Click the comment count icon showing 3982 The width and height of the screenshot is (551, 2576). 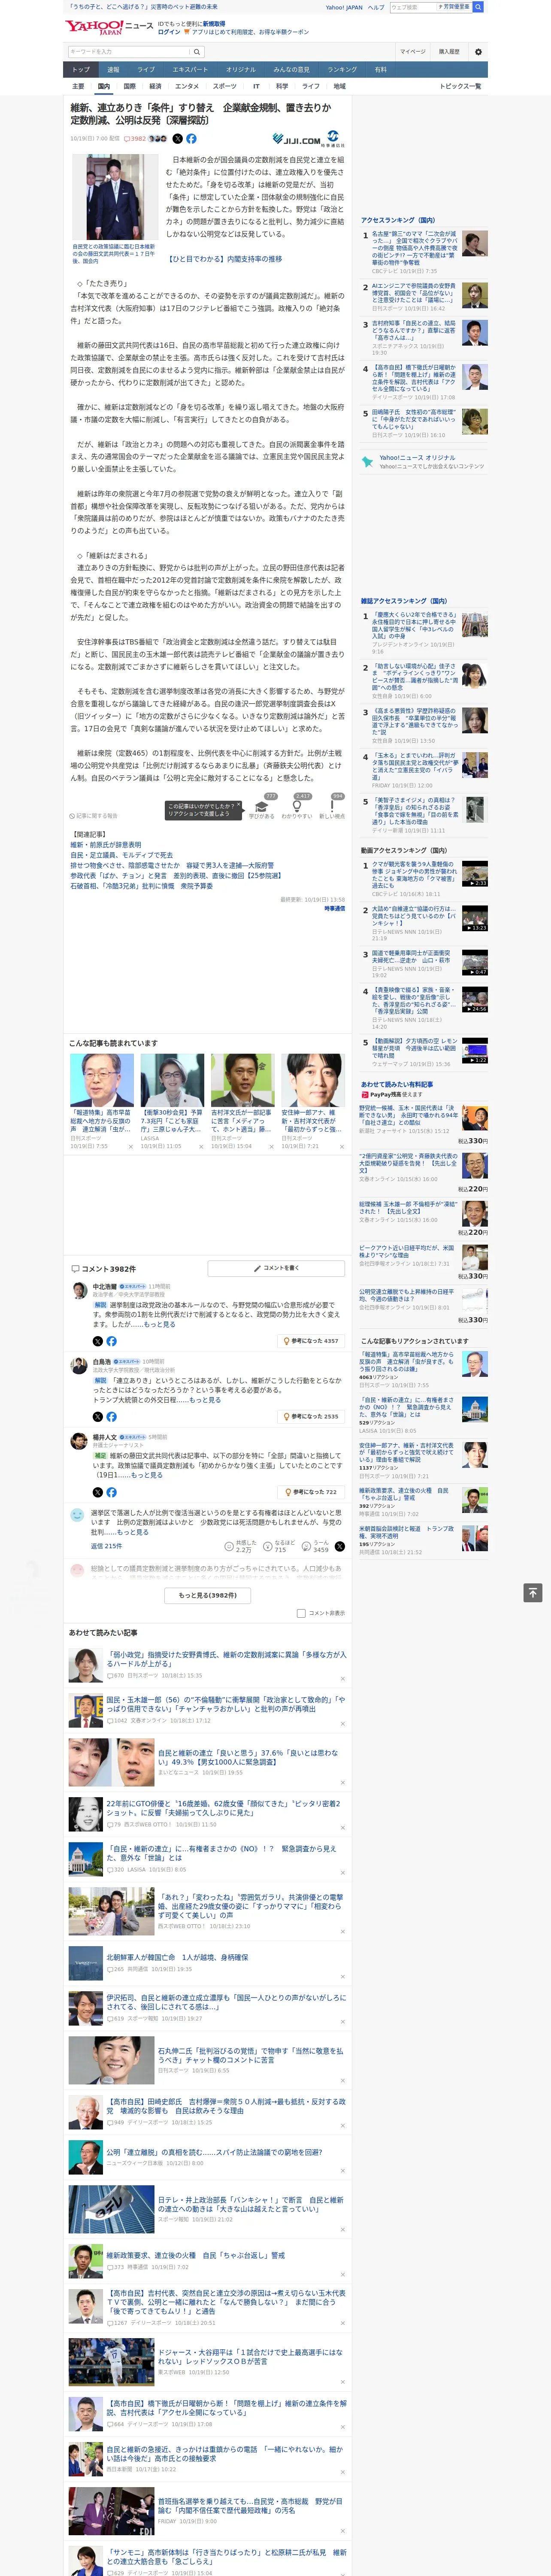(135, 139)
